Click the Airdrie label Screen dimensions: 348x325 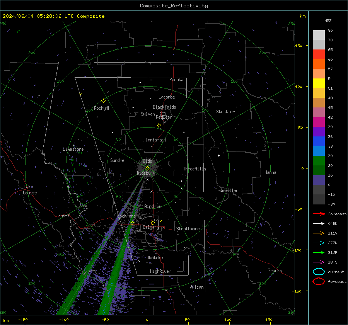152,206
